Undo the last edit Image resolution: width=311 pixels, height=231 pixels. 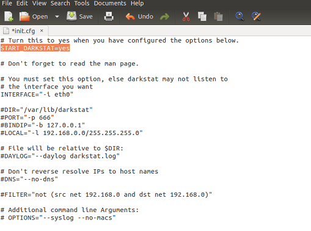coord(139,16)
